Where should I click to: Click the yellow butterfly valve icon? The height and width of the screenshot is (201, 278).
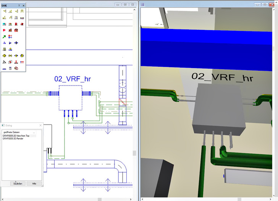point(10,56)
